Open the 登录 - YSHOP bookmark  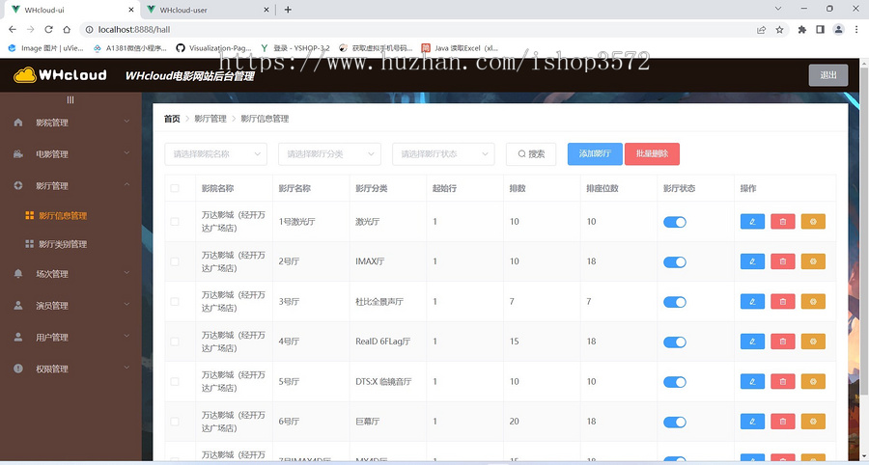[294, 48]
